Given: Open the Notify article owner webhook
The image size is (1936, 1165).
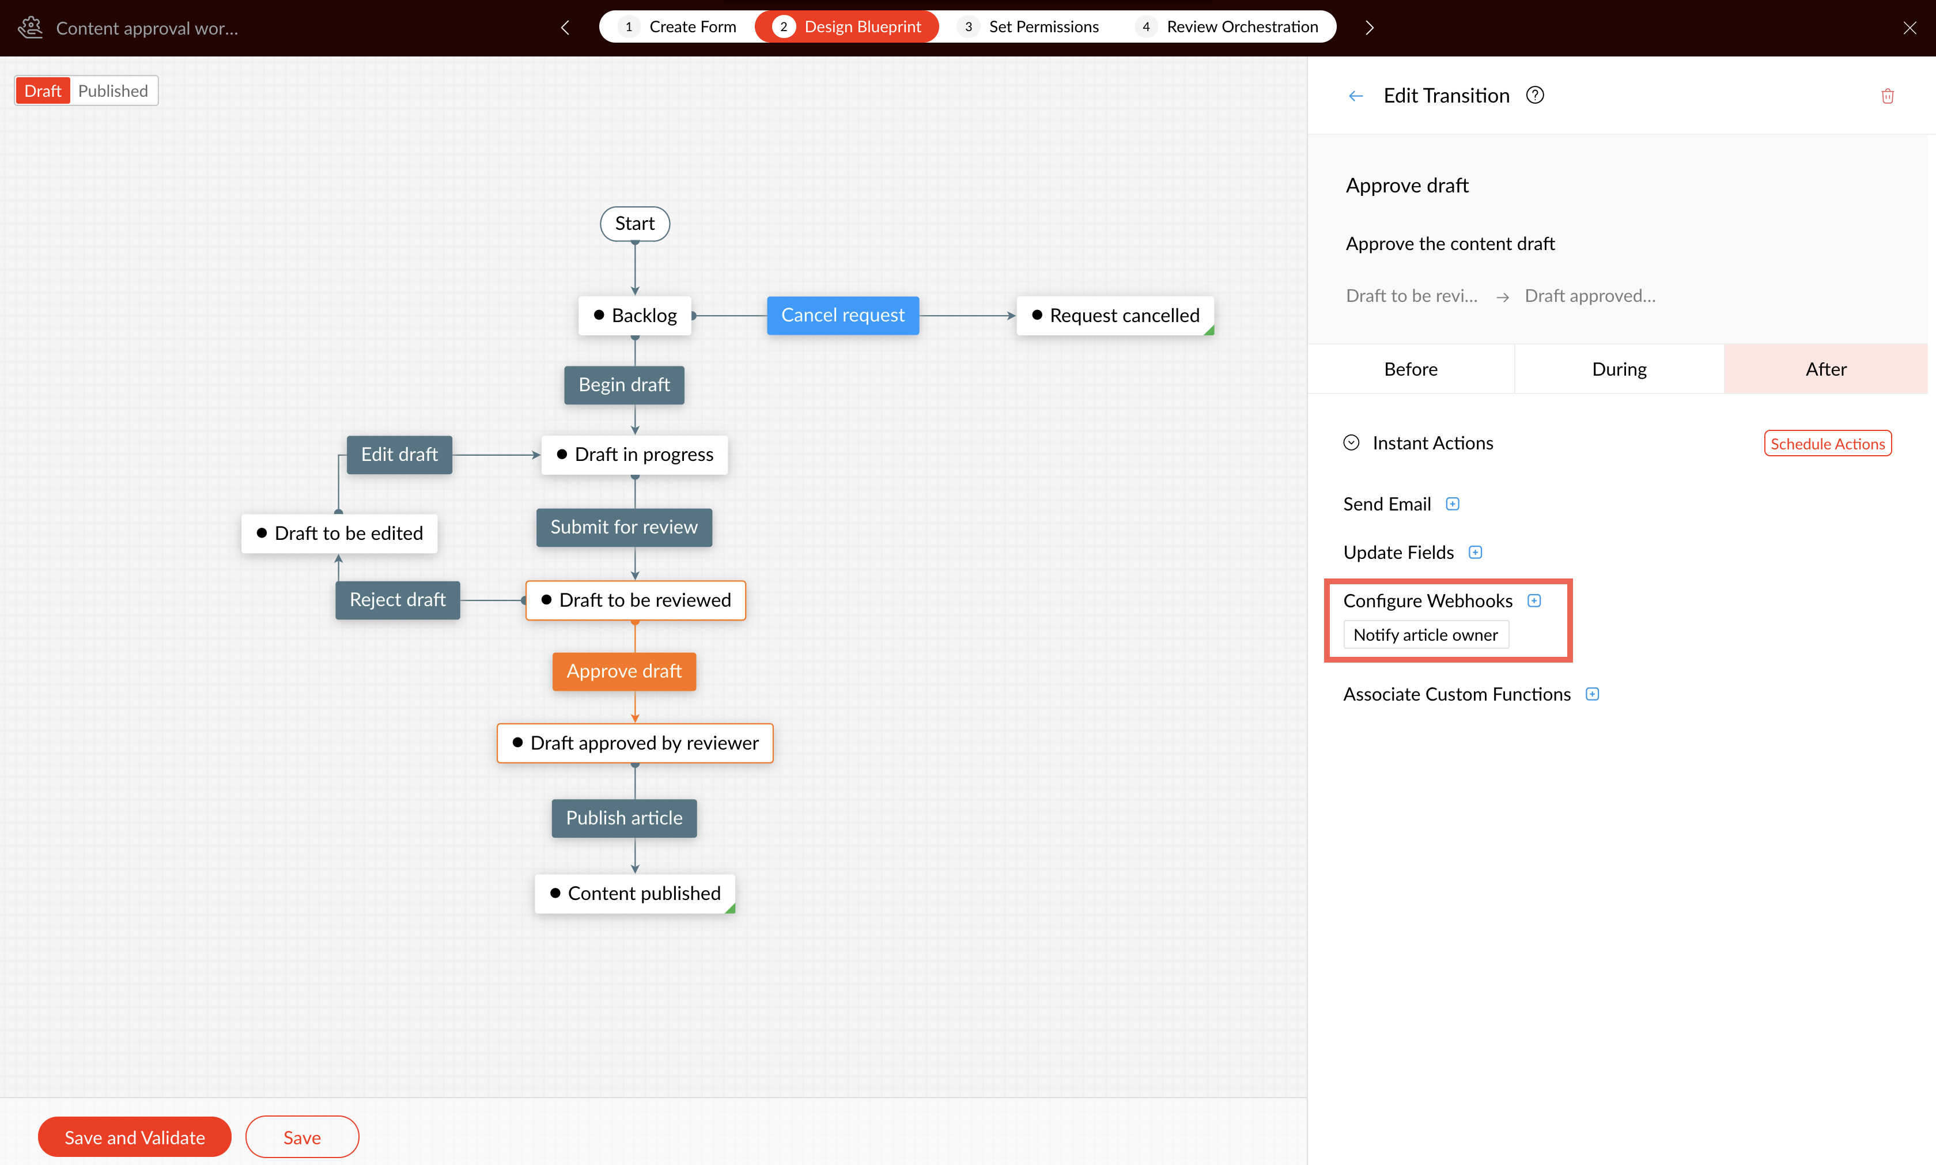Looking at the screenshot, I should 1425,635.
